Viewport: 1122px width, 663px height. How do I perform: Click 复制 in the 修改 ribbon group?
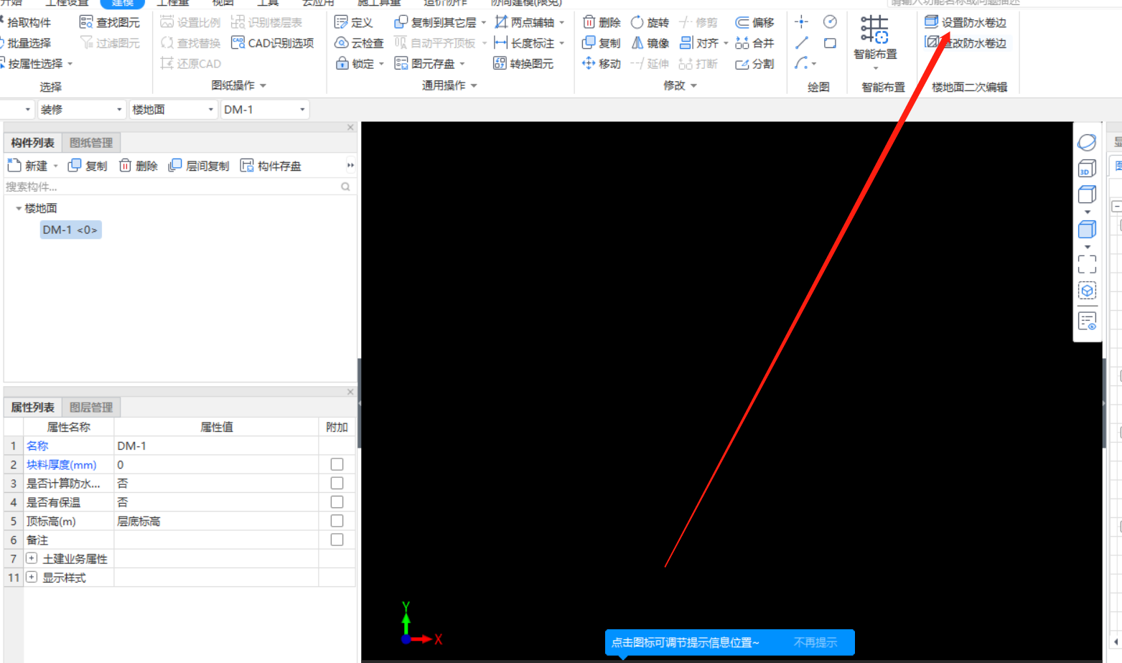(602, 43)
